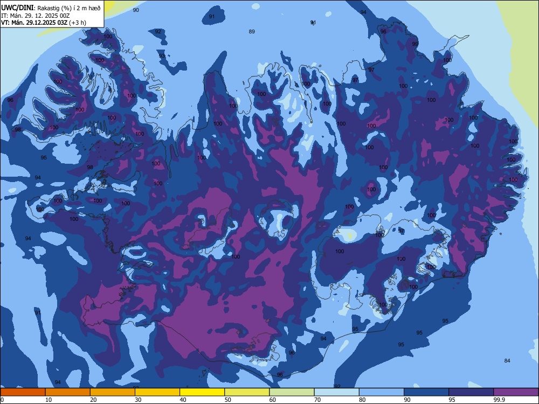Click the blue 90-95 legend swatch
This screenshot has width=539, height=404.
pos(426,392)
